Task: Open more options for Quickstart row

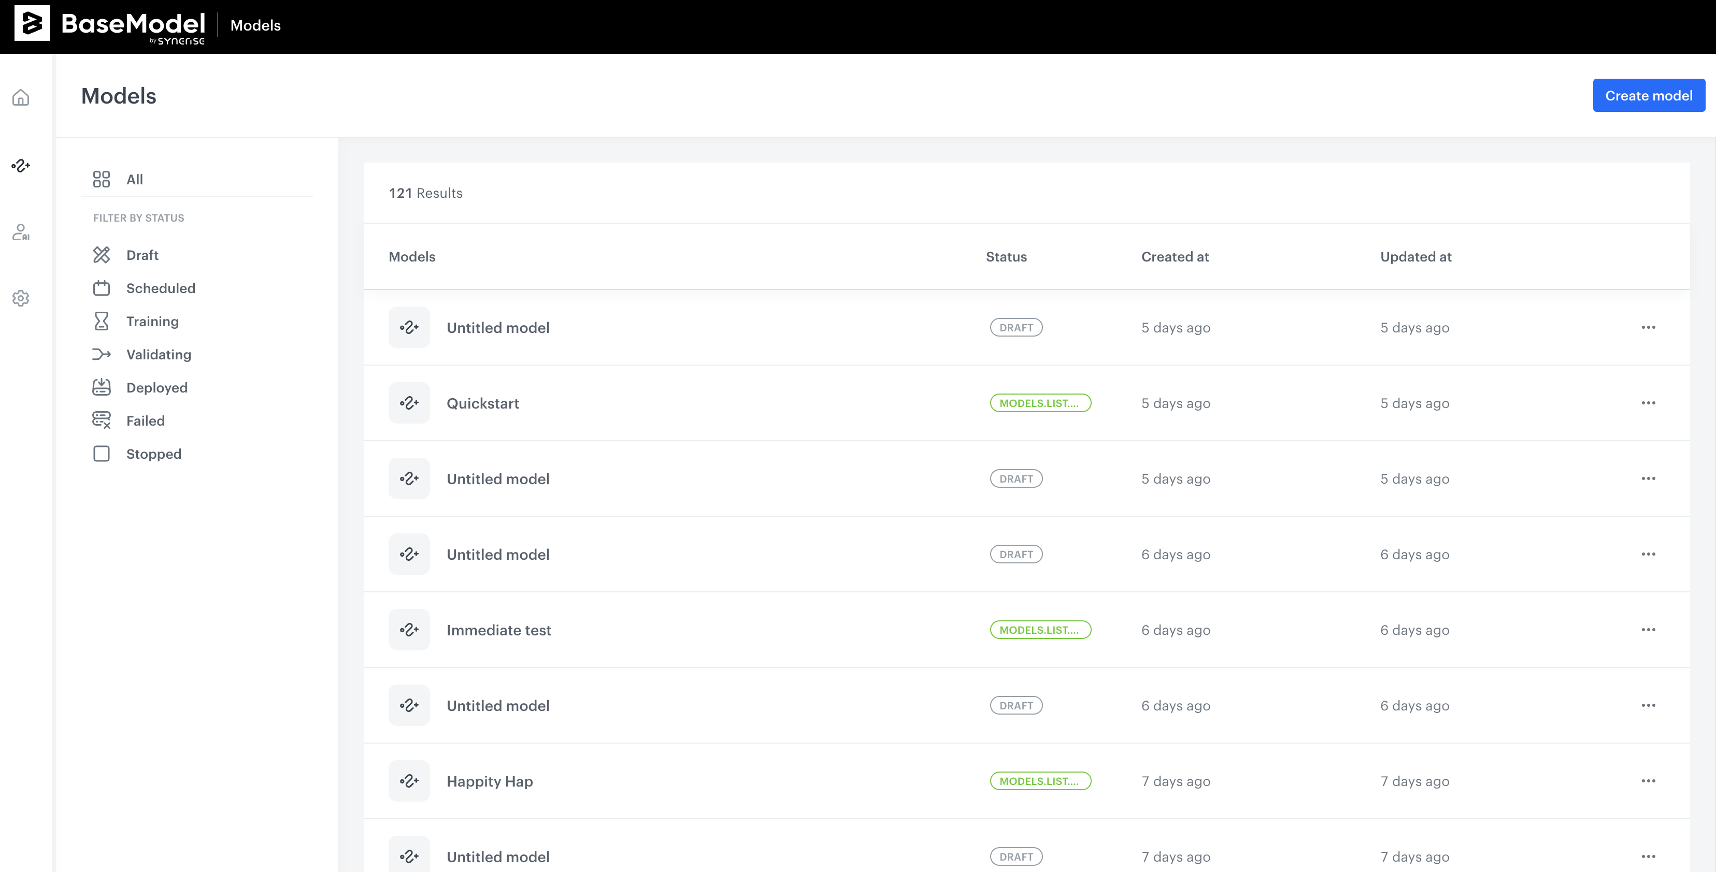Action: click(x=1648, y=403)
